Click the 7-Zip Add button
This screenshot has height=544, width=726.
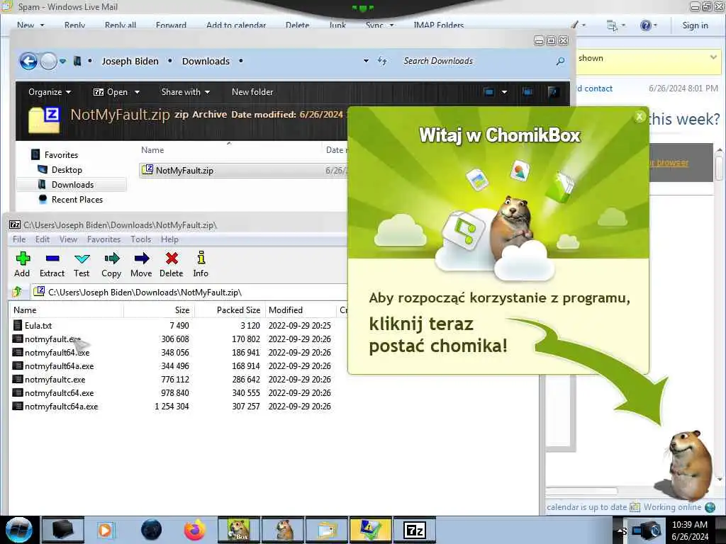coord(22,265)
